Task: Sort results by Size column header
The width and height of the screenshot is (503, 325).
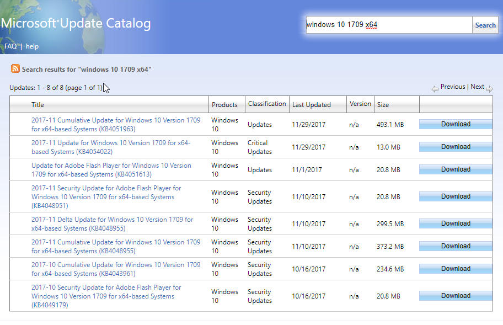Action: (x=383, y=105)
